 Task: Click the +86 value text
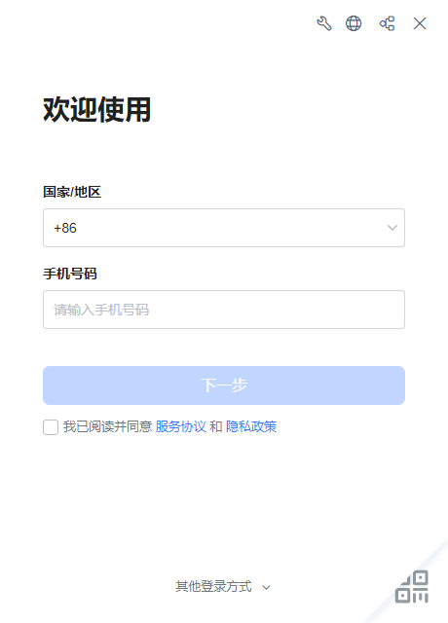[x=65, y=228]
